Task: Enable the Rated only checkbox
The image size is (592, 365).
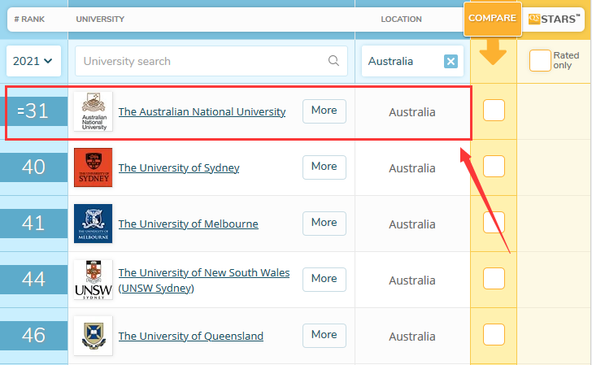Action: [x=540, y=61]
